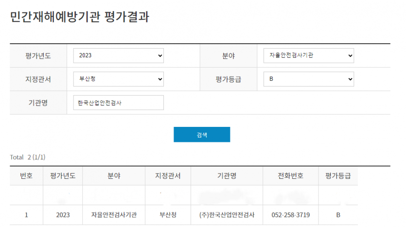This screenshot has width=406, height=227.
Task: Click the 지정관서 table column header
Action: pos(168,176)
